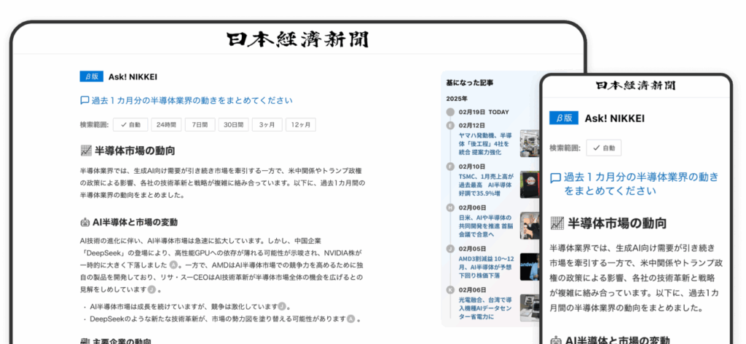Click timeline marker J for 02月05日
The width and height of the screenshot is (746, 344).
coord(450,249)
